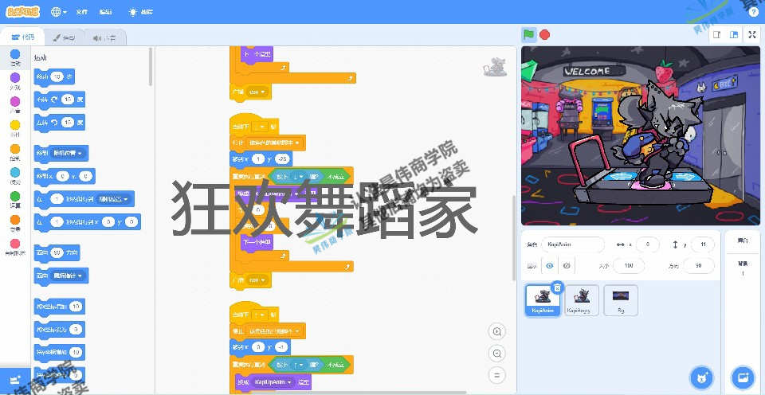Click the turn counterclockwise 15 degrees block
The width and height of the screenshot is (765, 395).
point(60,122)
